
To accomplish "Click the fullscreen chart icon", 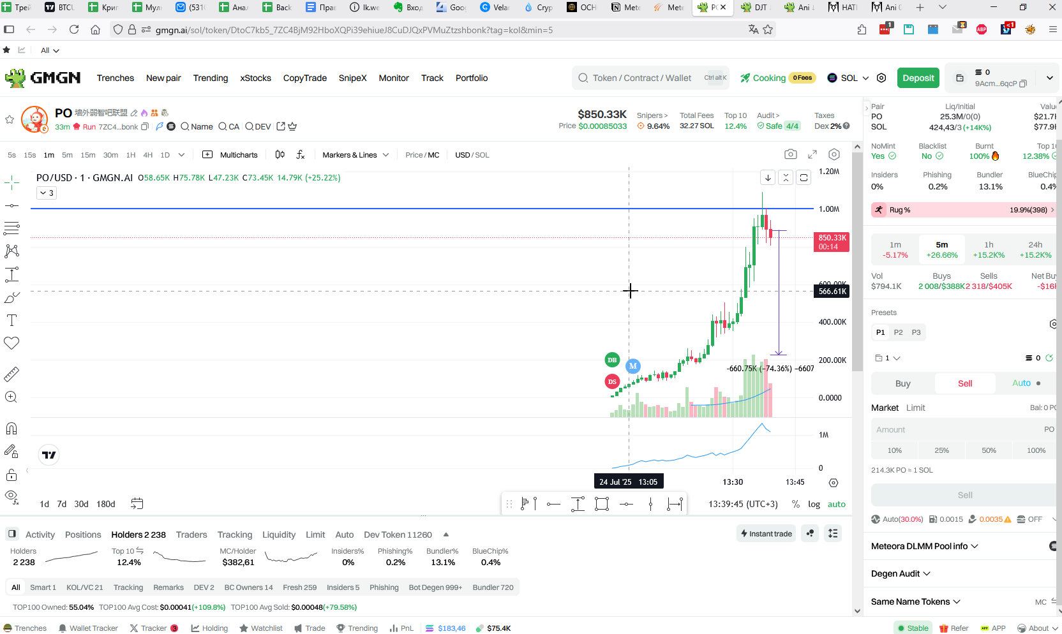I will [x=812, y=154].
